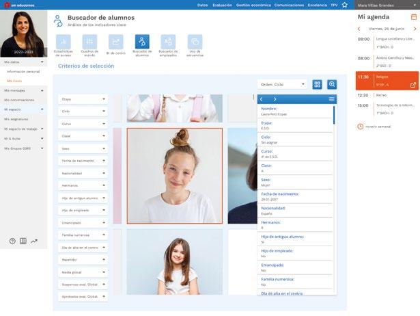Click the Horario semanal clock icon
The width and height of the screenshot is (420, 316).
[x=361, y=127]
